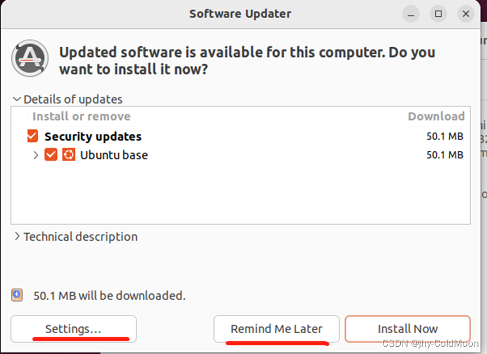Click the maximize window control
This screenshot has height=354, width=487.
click(x=438, y=14)
